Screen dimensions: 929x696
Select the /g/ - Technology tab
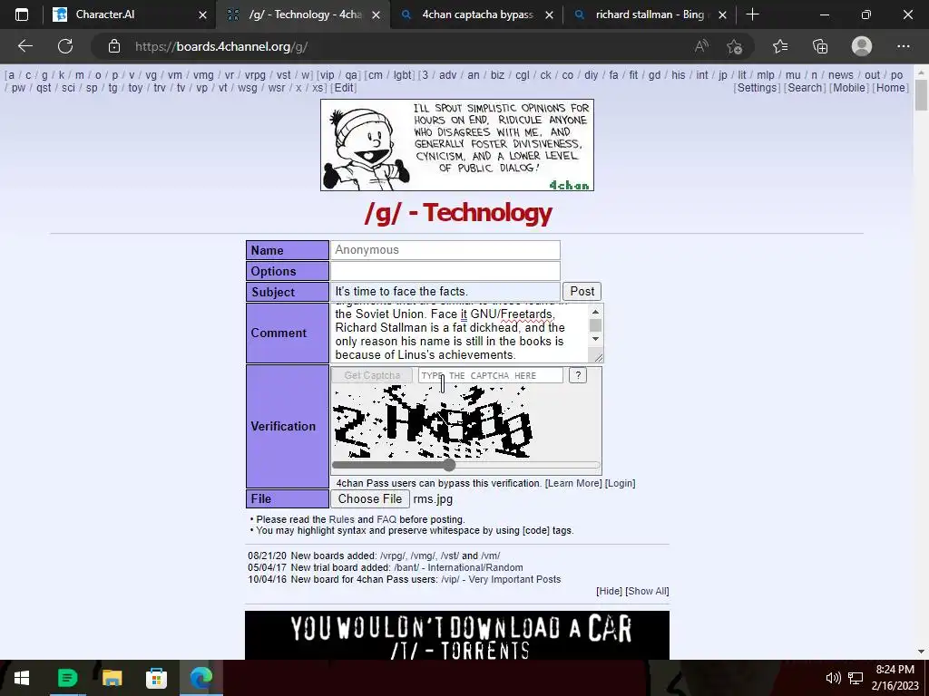[x=303, y=14]
